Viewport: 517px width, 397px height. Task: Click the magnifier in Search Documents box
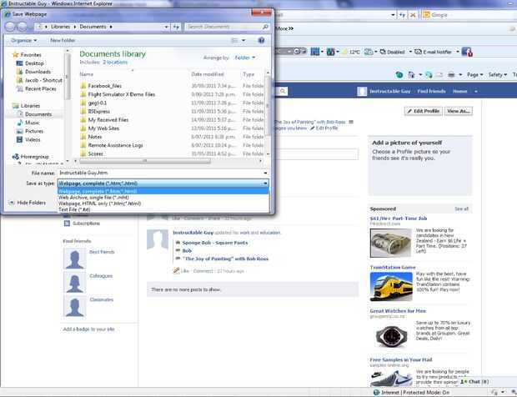pyautogui.click(x=265, y=27)
